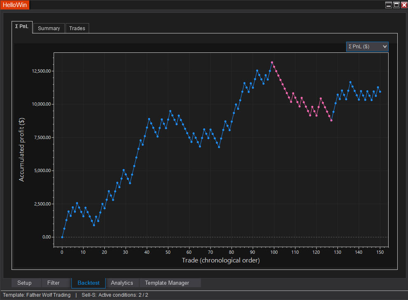Click the first data point at trade 0
Viewport: 408px width, 300px height.
tap(62, 237)
